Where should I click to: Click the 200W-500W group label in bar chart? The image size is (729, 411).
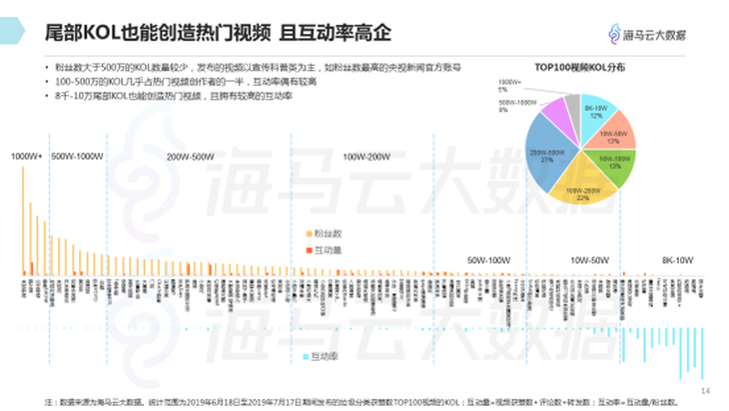tap(190, 157)
